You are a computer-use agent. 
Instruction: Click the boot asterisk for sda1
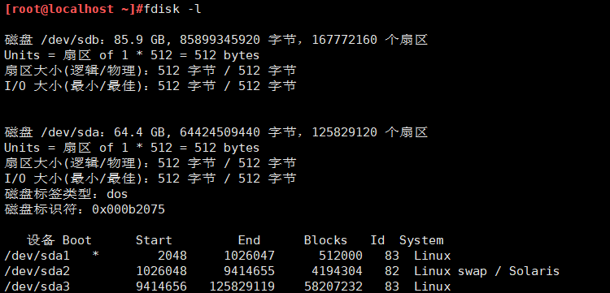96,255
